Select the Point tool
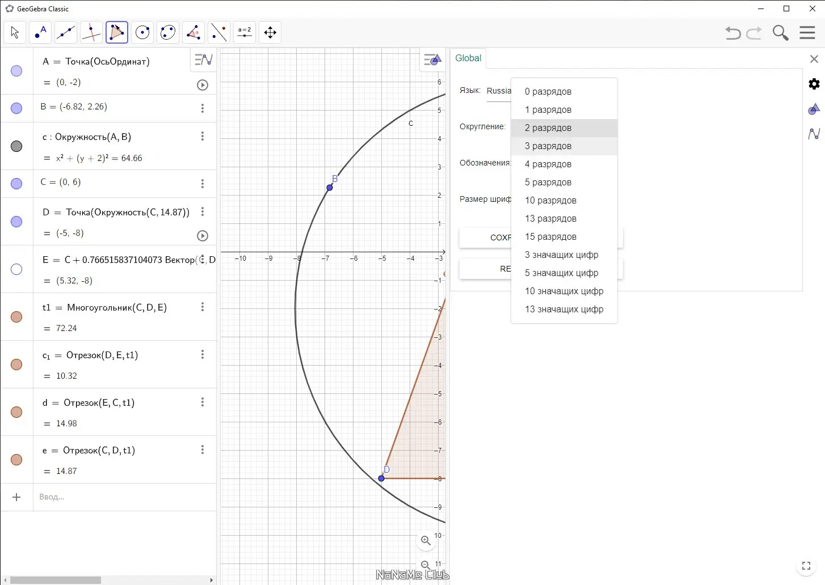 40,33
